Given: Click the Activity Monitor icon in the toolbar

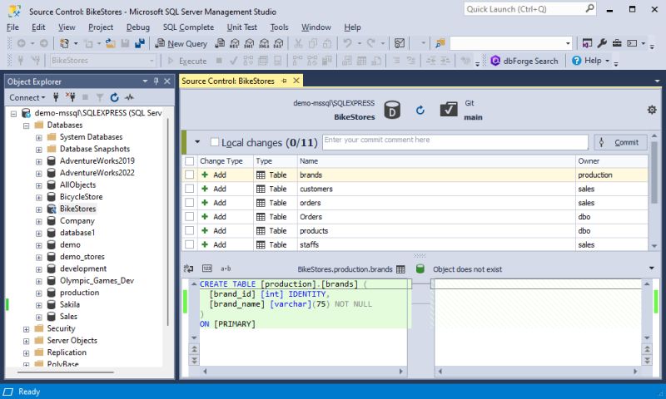Looking at the screenshot, I should [x=400, y=43].
